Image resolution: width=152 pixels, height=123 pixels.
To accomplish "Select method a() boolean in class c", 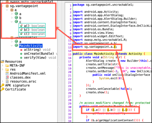I will click(32, 26).
